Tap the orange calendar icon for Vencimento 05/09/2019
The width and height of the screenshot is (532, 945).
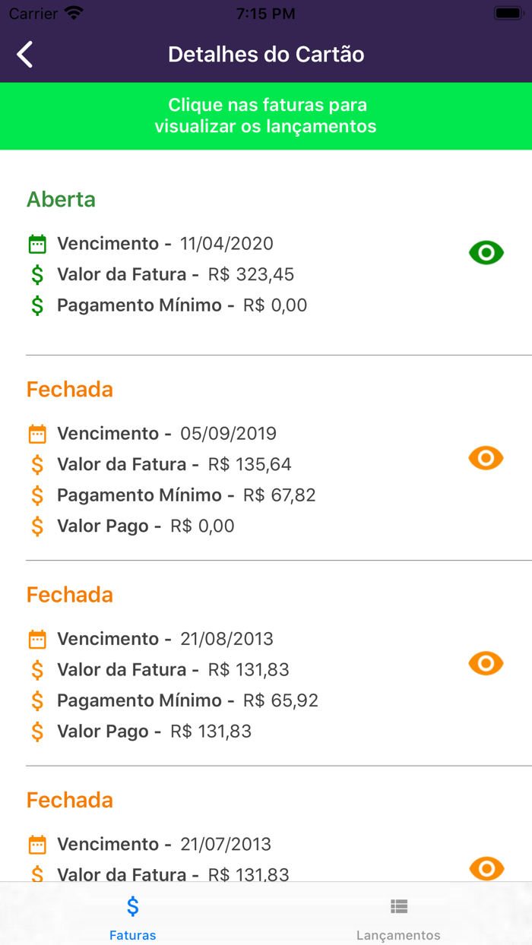pyautogui.click(x=36, y=433)
